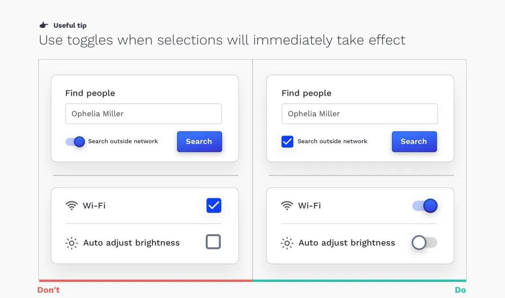The image size is (505, 298).
Task: Click the Wi-Fi label in the right panel
Action: point(310,206)
